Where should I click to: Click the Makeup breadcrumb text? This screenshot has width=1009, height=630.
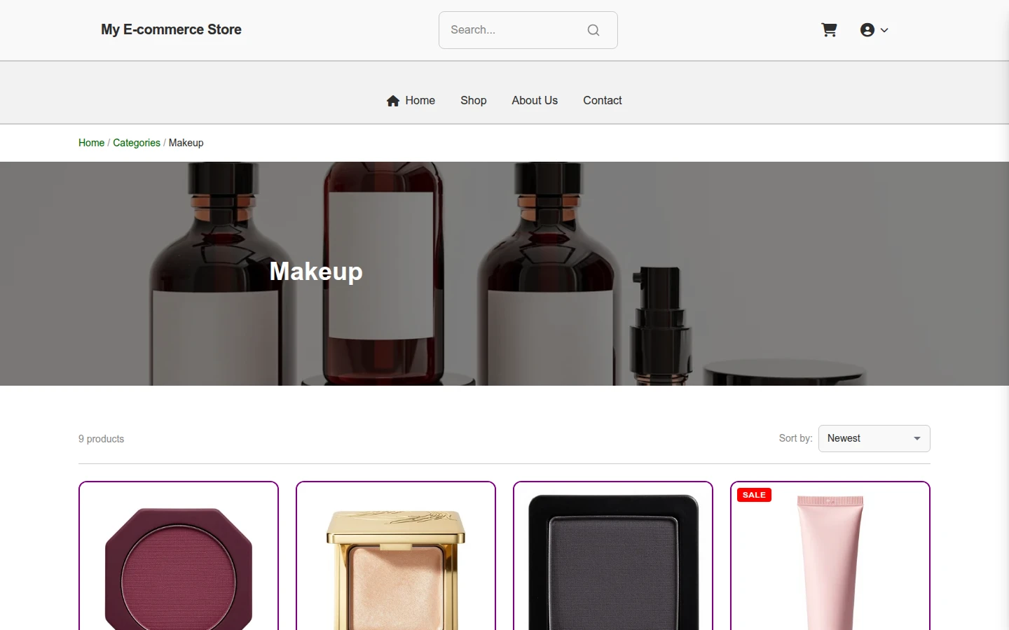[x=186, y=143]
